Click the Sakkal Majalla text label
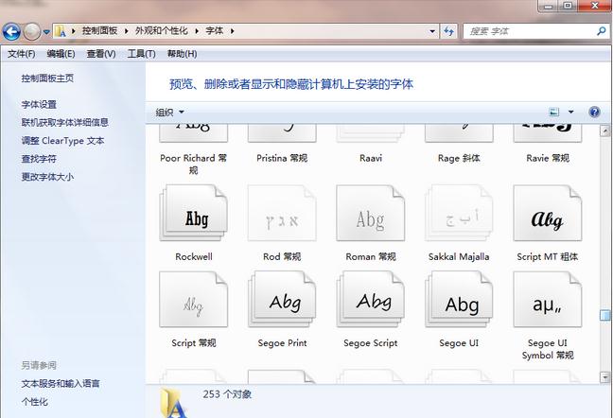The image size is (613, 418). [x=459, y=256]
